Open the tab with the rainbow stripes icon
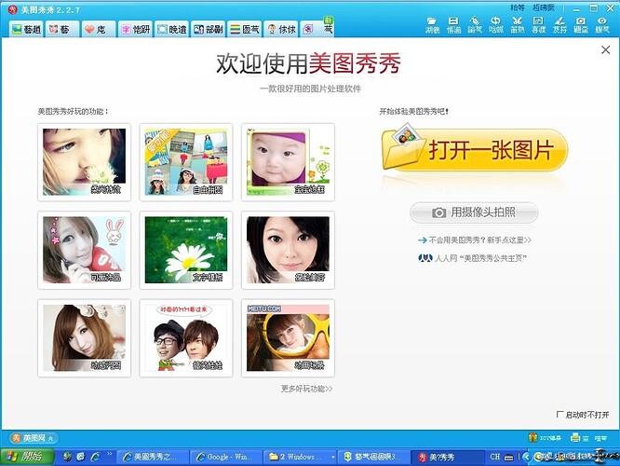 point(244,29)
